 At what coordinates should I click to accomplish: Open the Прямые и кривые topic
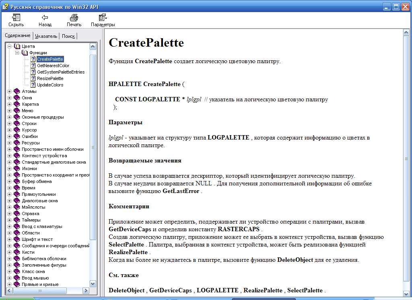(40, 284)
